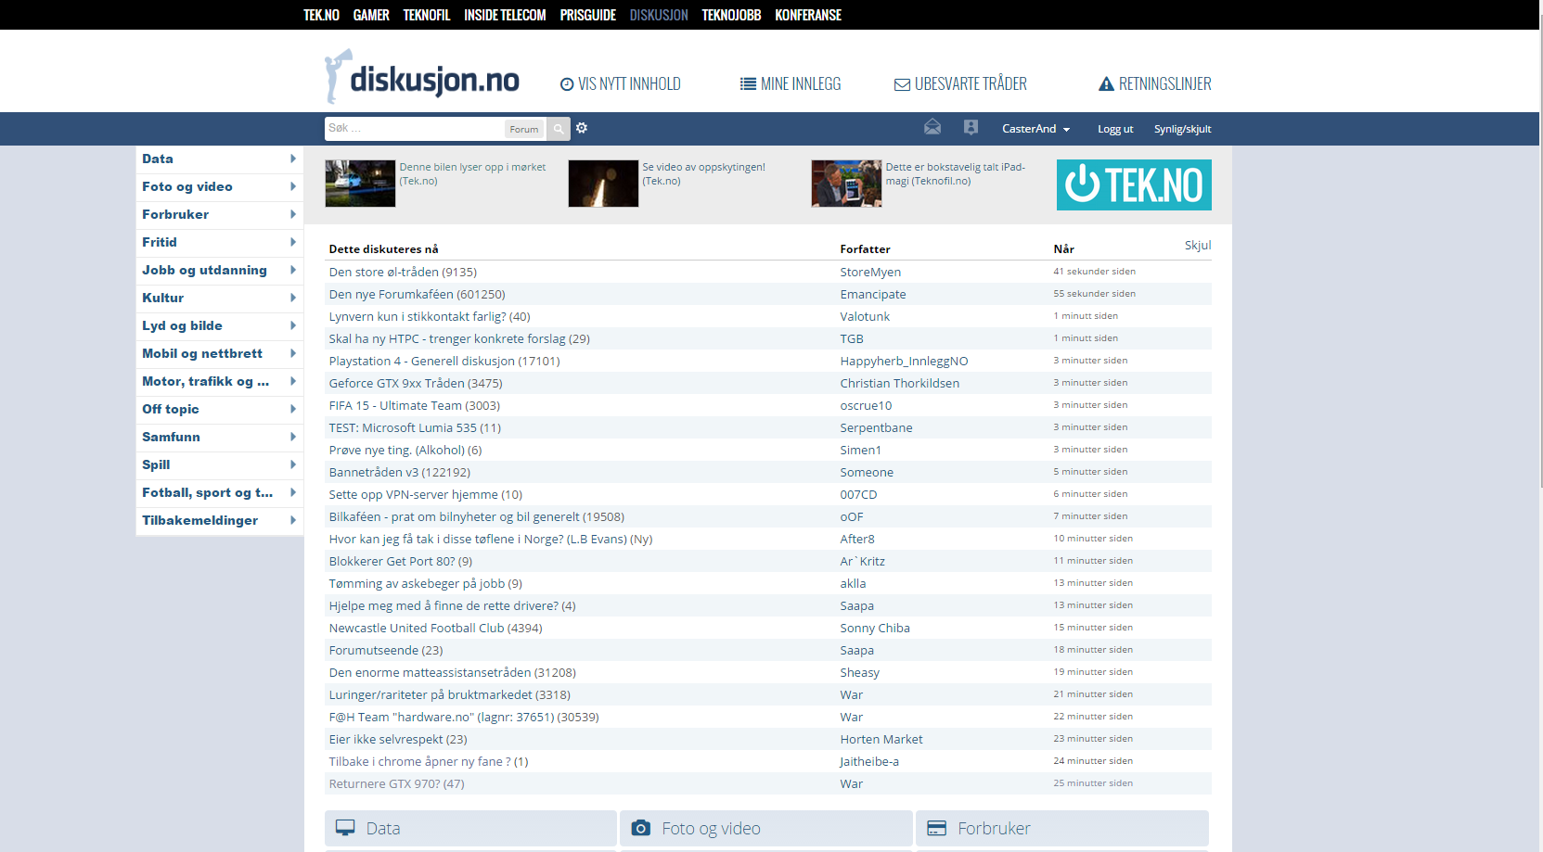This screenshot has width=1543, height=852.
Task: View author StoreMyen profile
Action: pyautogui.click(x=870, y=272)
